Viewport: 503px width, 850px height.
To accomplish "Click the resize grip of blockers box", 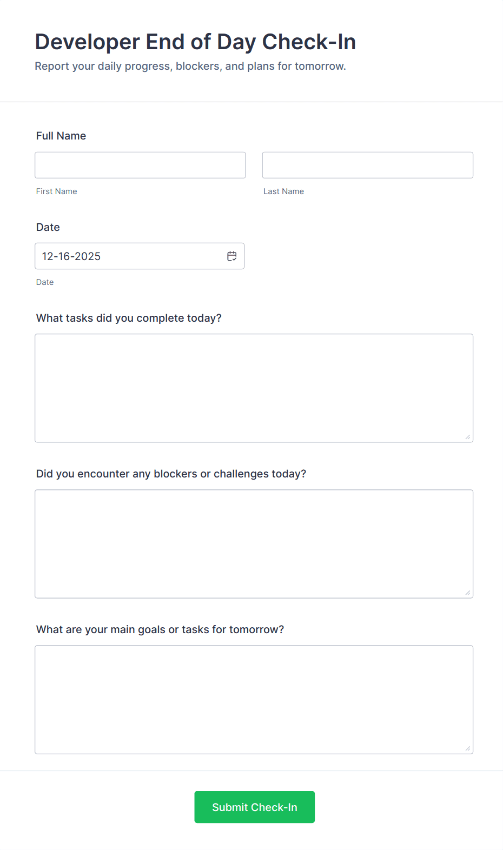I will pos(467,592).
